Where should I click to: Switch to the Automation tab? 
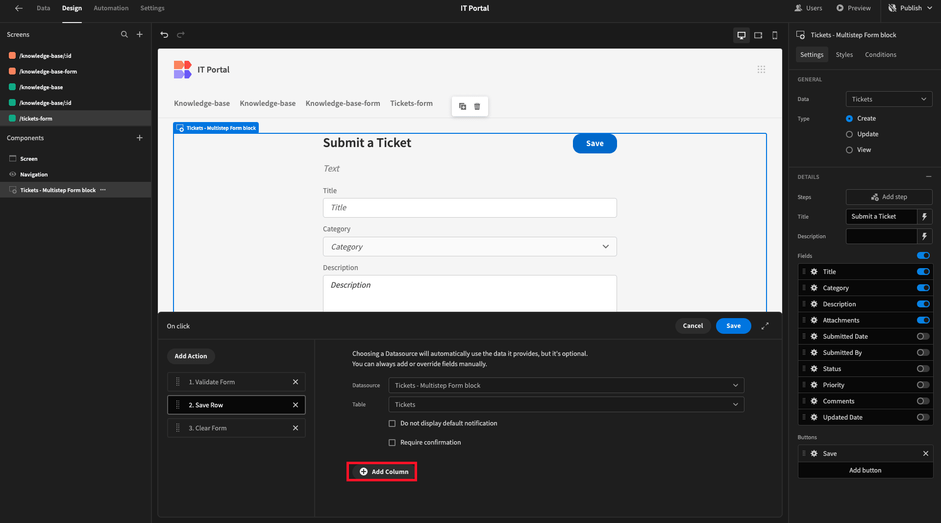pyautogui.click(x=111, y=8)
